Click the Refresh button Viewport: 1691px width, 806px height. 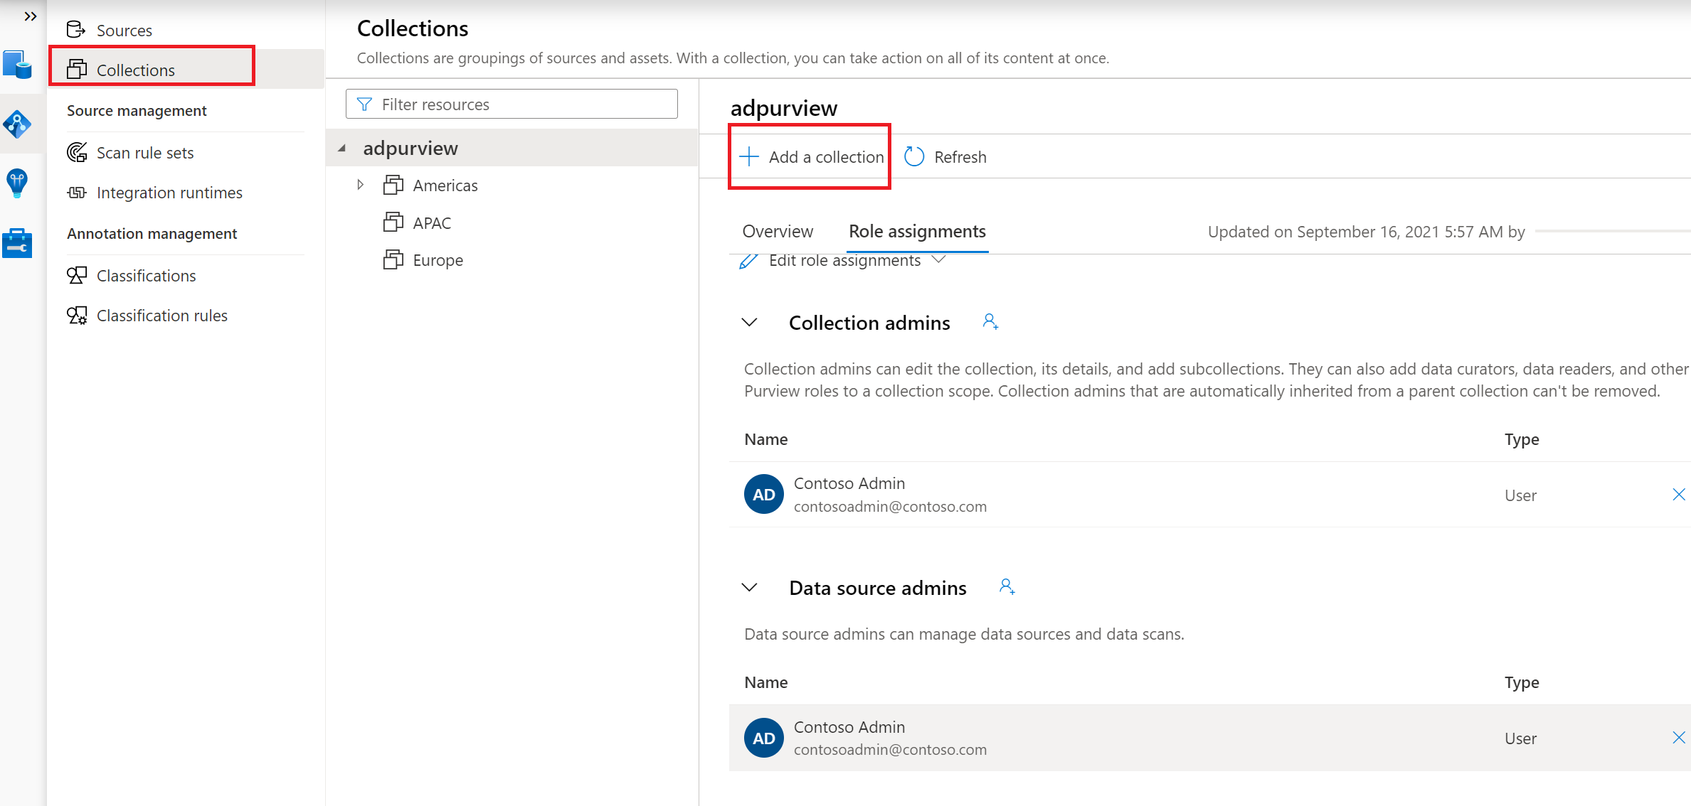[945, 156]
